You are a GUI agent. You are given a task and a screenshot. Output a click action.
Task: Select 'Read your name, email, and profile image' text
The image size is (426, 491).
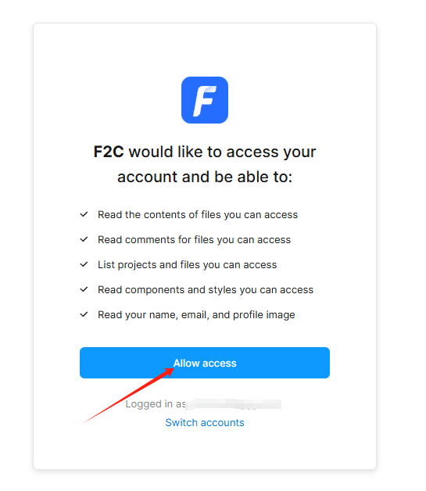click(x=196, y=315)
